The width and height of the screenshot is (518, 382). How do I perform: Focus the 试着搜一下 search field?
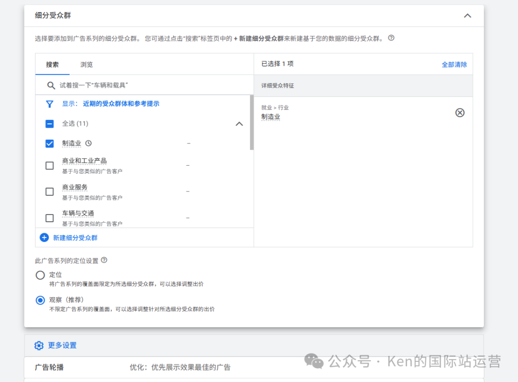click(144, 85)
